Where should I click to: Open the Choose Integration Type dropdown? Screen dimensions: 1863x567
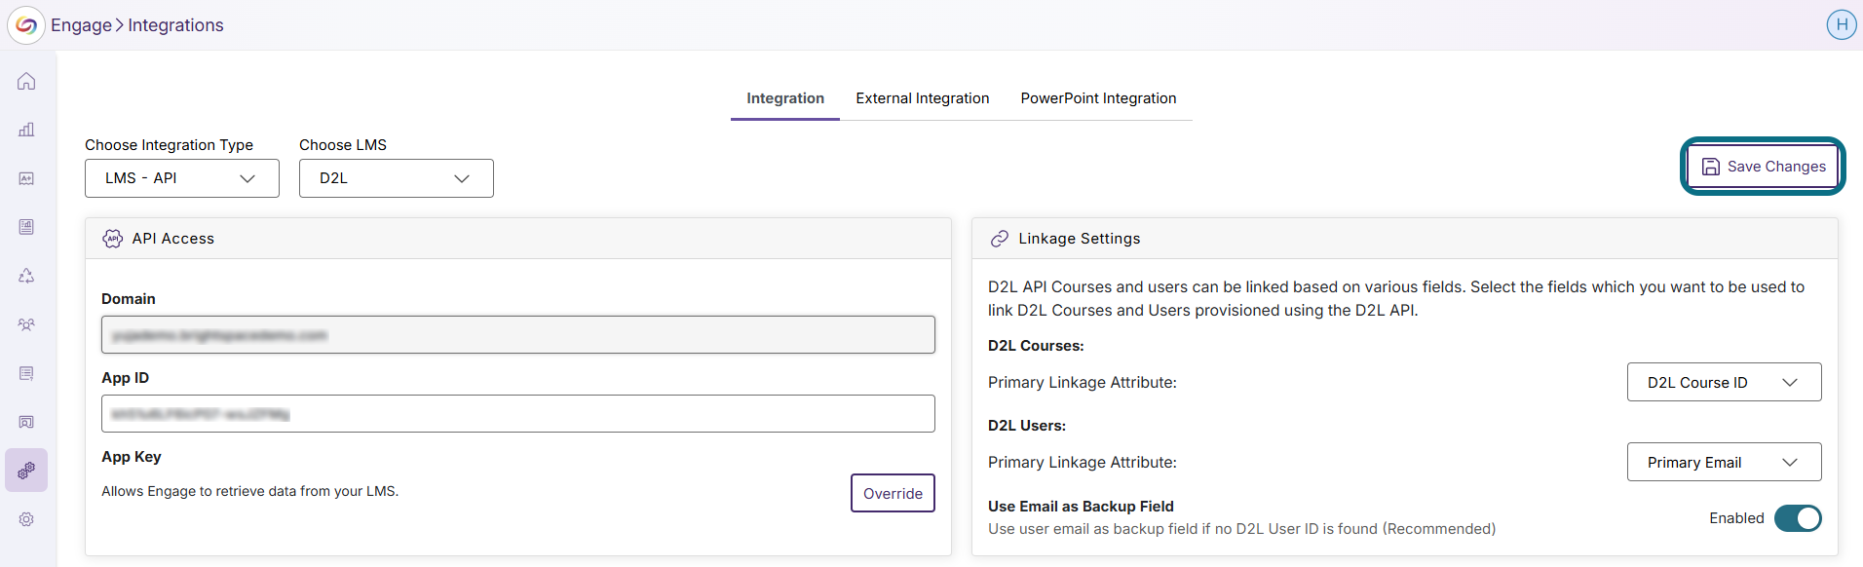(182, 178)
